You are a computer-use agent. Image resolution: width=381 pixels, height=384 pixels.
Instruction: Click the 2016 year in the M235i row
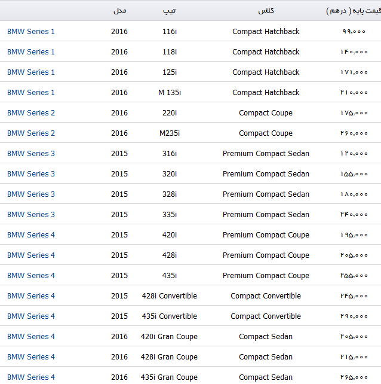[119, 133]
